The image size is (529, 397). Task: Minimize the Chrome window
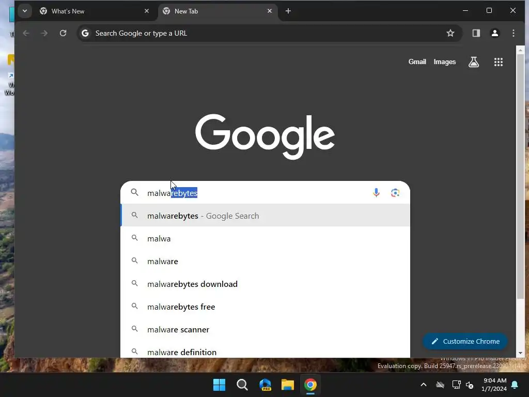(465, 11)
